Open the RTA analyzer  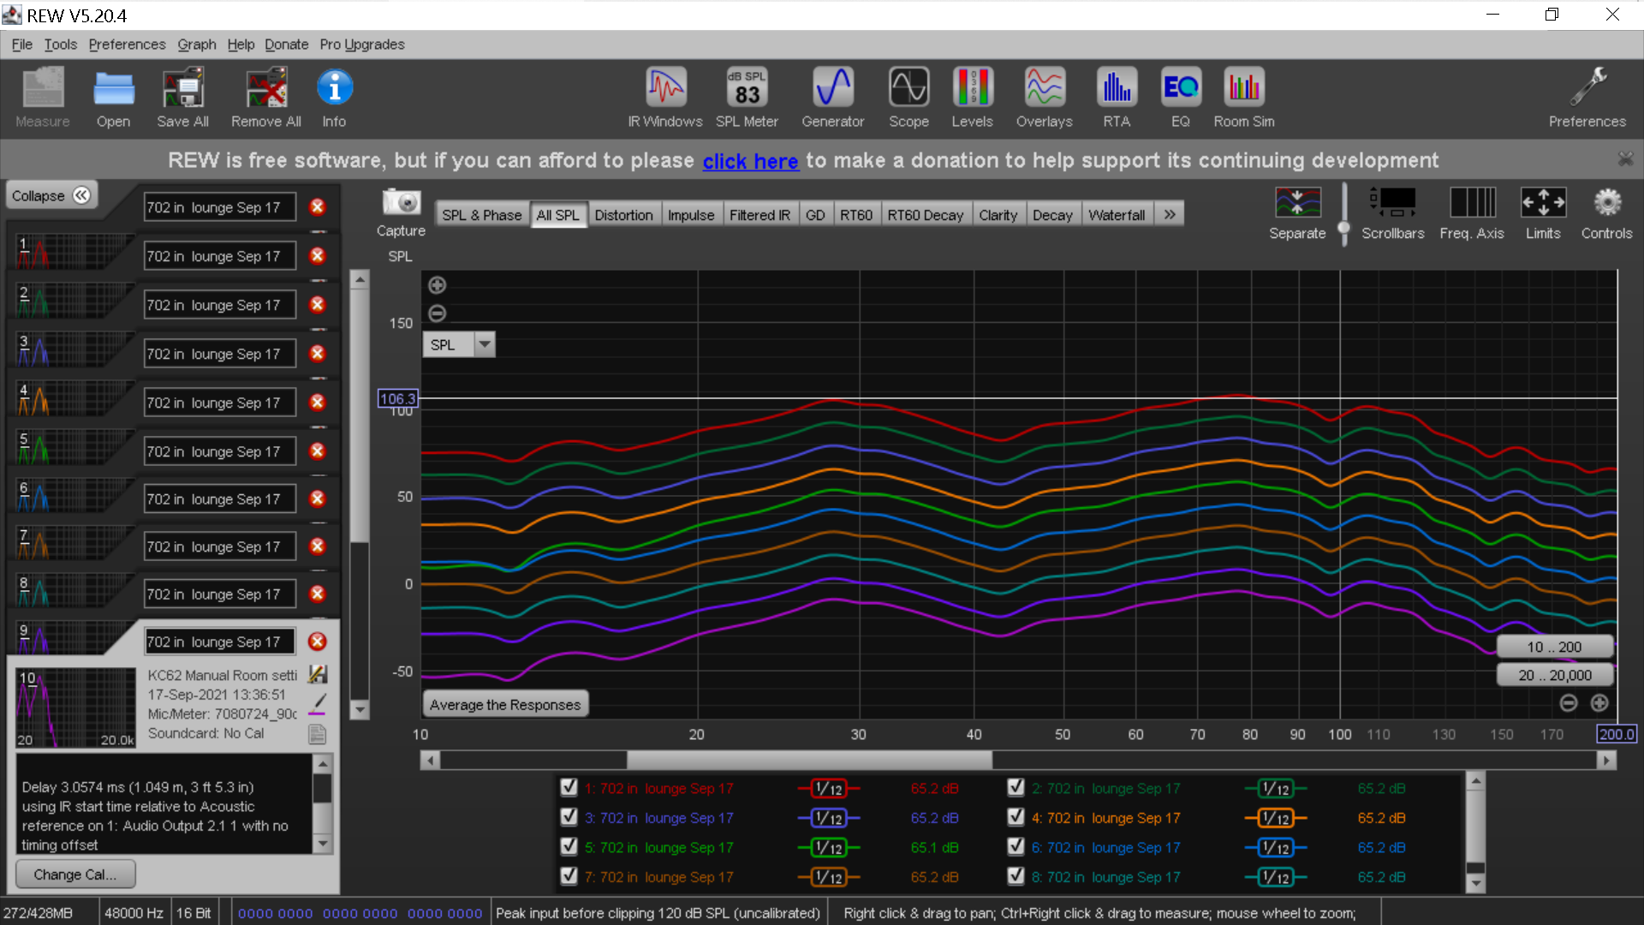1117,97
